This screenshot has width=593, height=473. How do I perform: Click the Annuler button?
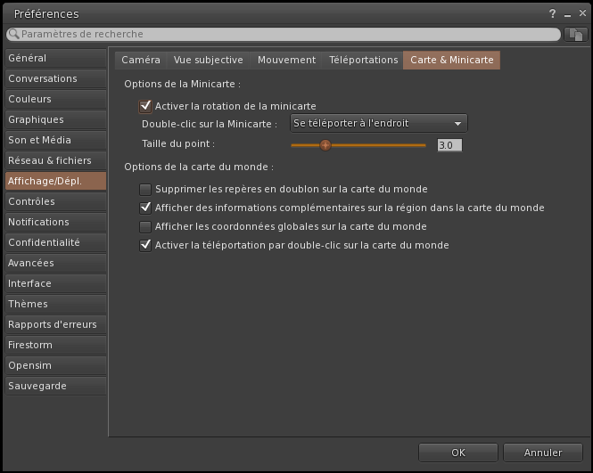[x=542, y=453]
